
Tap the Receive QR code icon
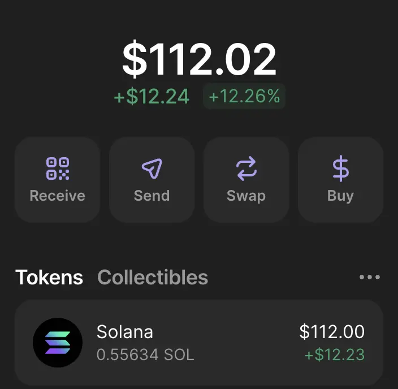tap(58, 168)
